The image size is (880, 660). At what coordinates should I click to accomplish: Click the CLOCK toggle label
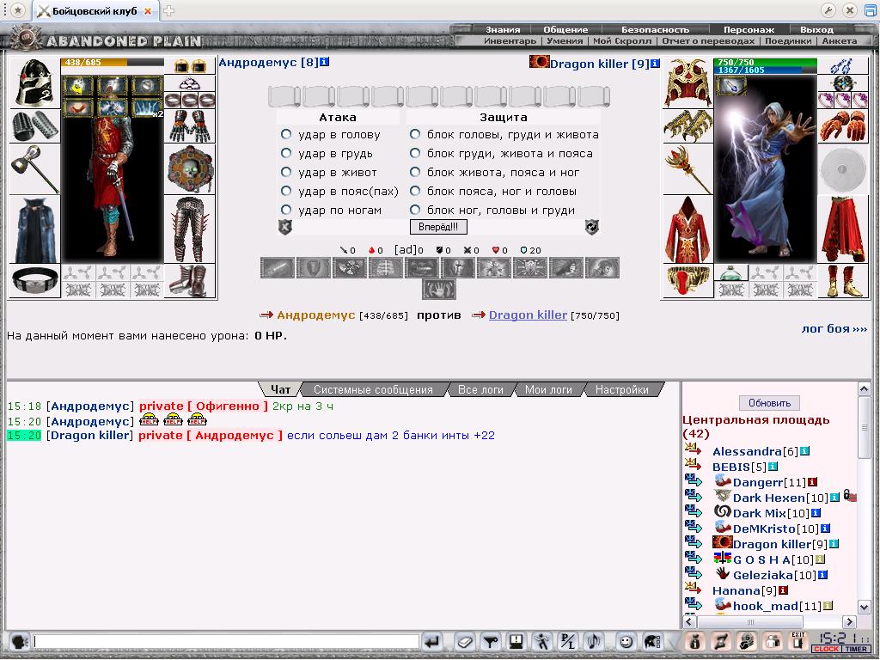(x=826, y=650)
